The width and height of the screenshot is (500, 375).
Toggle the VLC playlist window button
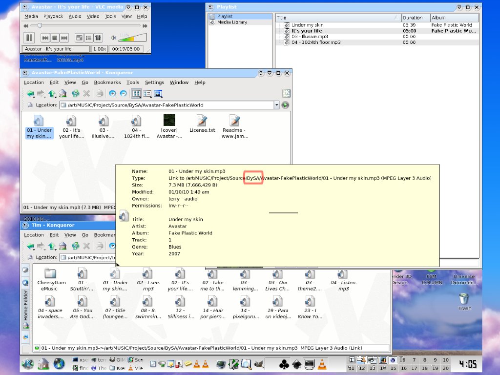[89, 38]
